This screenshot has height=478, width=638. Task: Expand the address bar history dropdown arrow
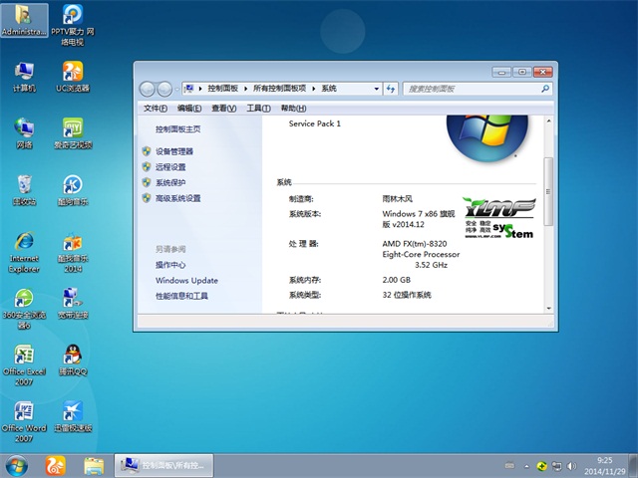378,89
